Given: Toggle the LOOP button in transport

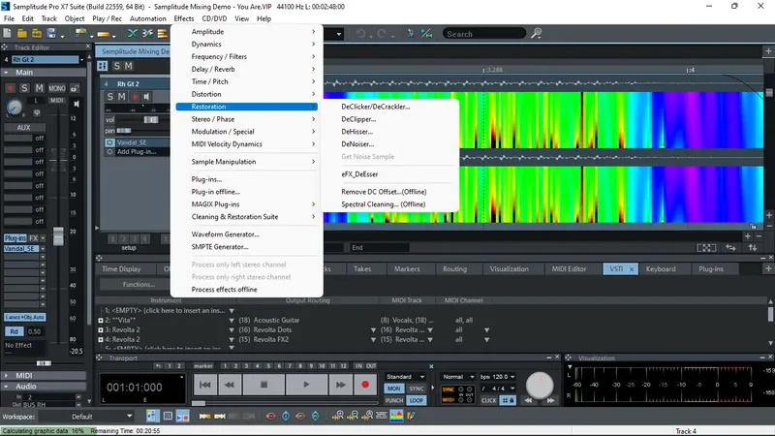Looking at the screenshot, I should click(x=417, y=399).
